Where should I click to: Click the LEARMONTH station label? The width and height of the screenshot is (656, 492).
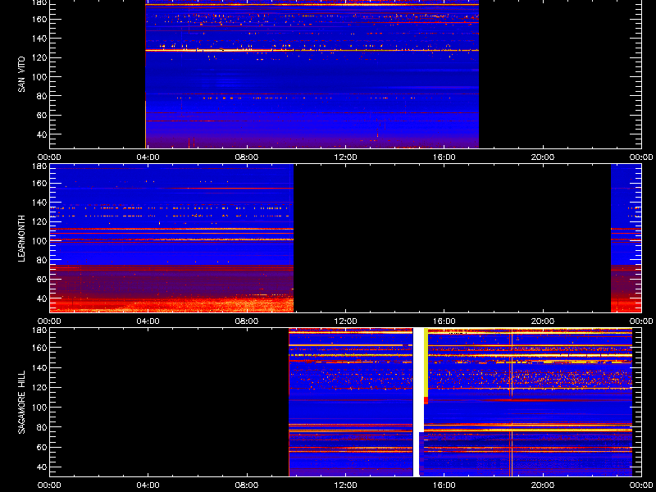(21, 239)
